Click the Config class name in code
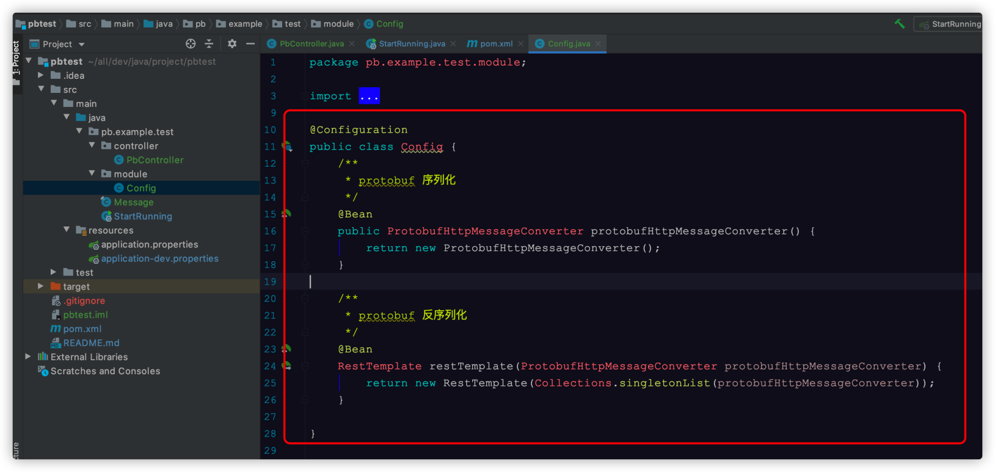The image size is (995, 472). [x=422, y=147]
